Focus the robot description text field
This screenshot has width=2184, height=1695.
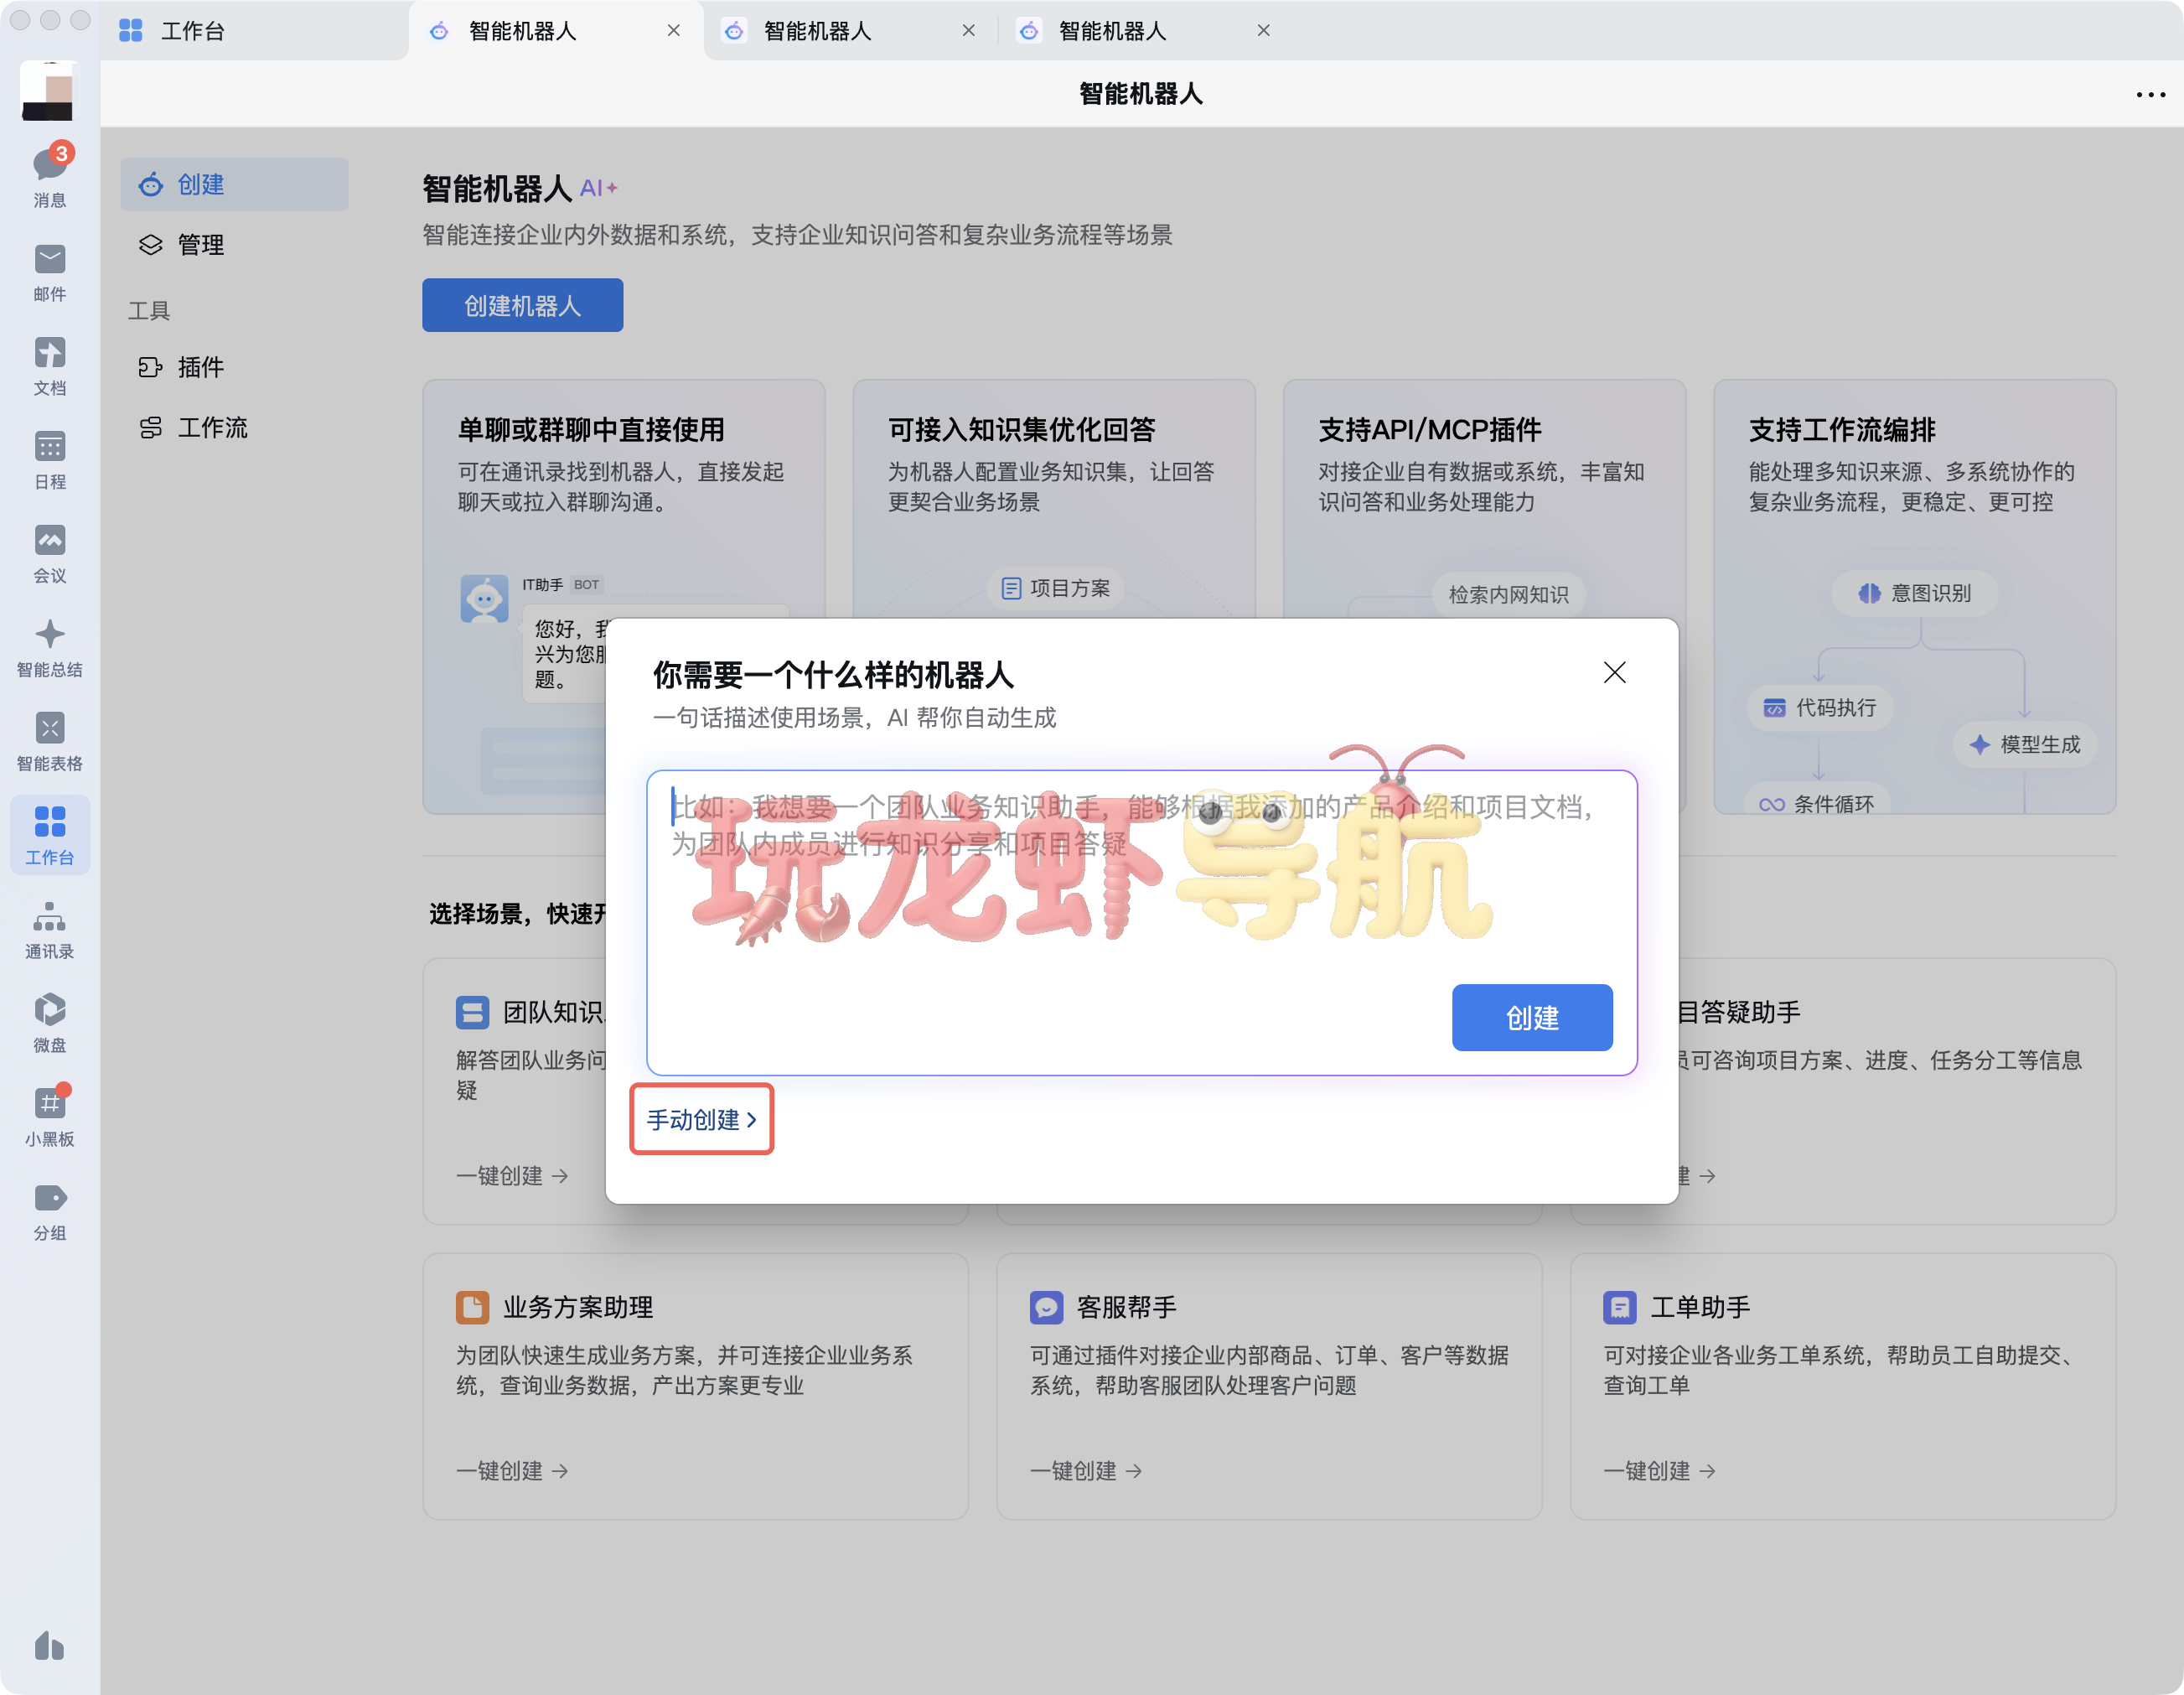[x=1142, y=922]
